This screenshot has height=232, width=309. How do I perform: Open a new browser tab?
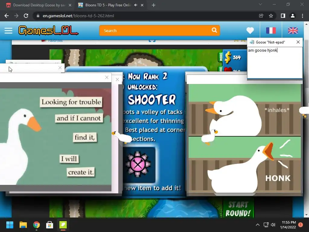154,5
